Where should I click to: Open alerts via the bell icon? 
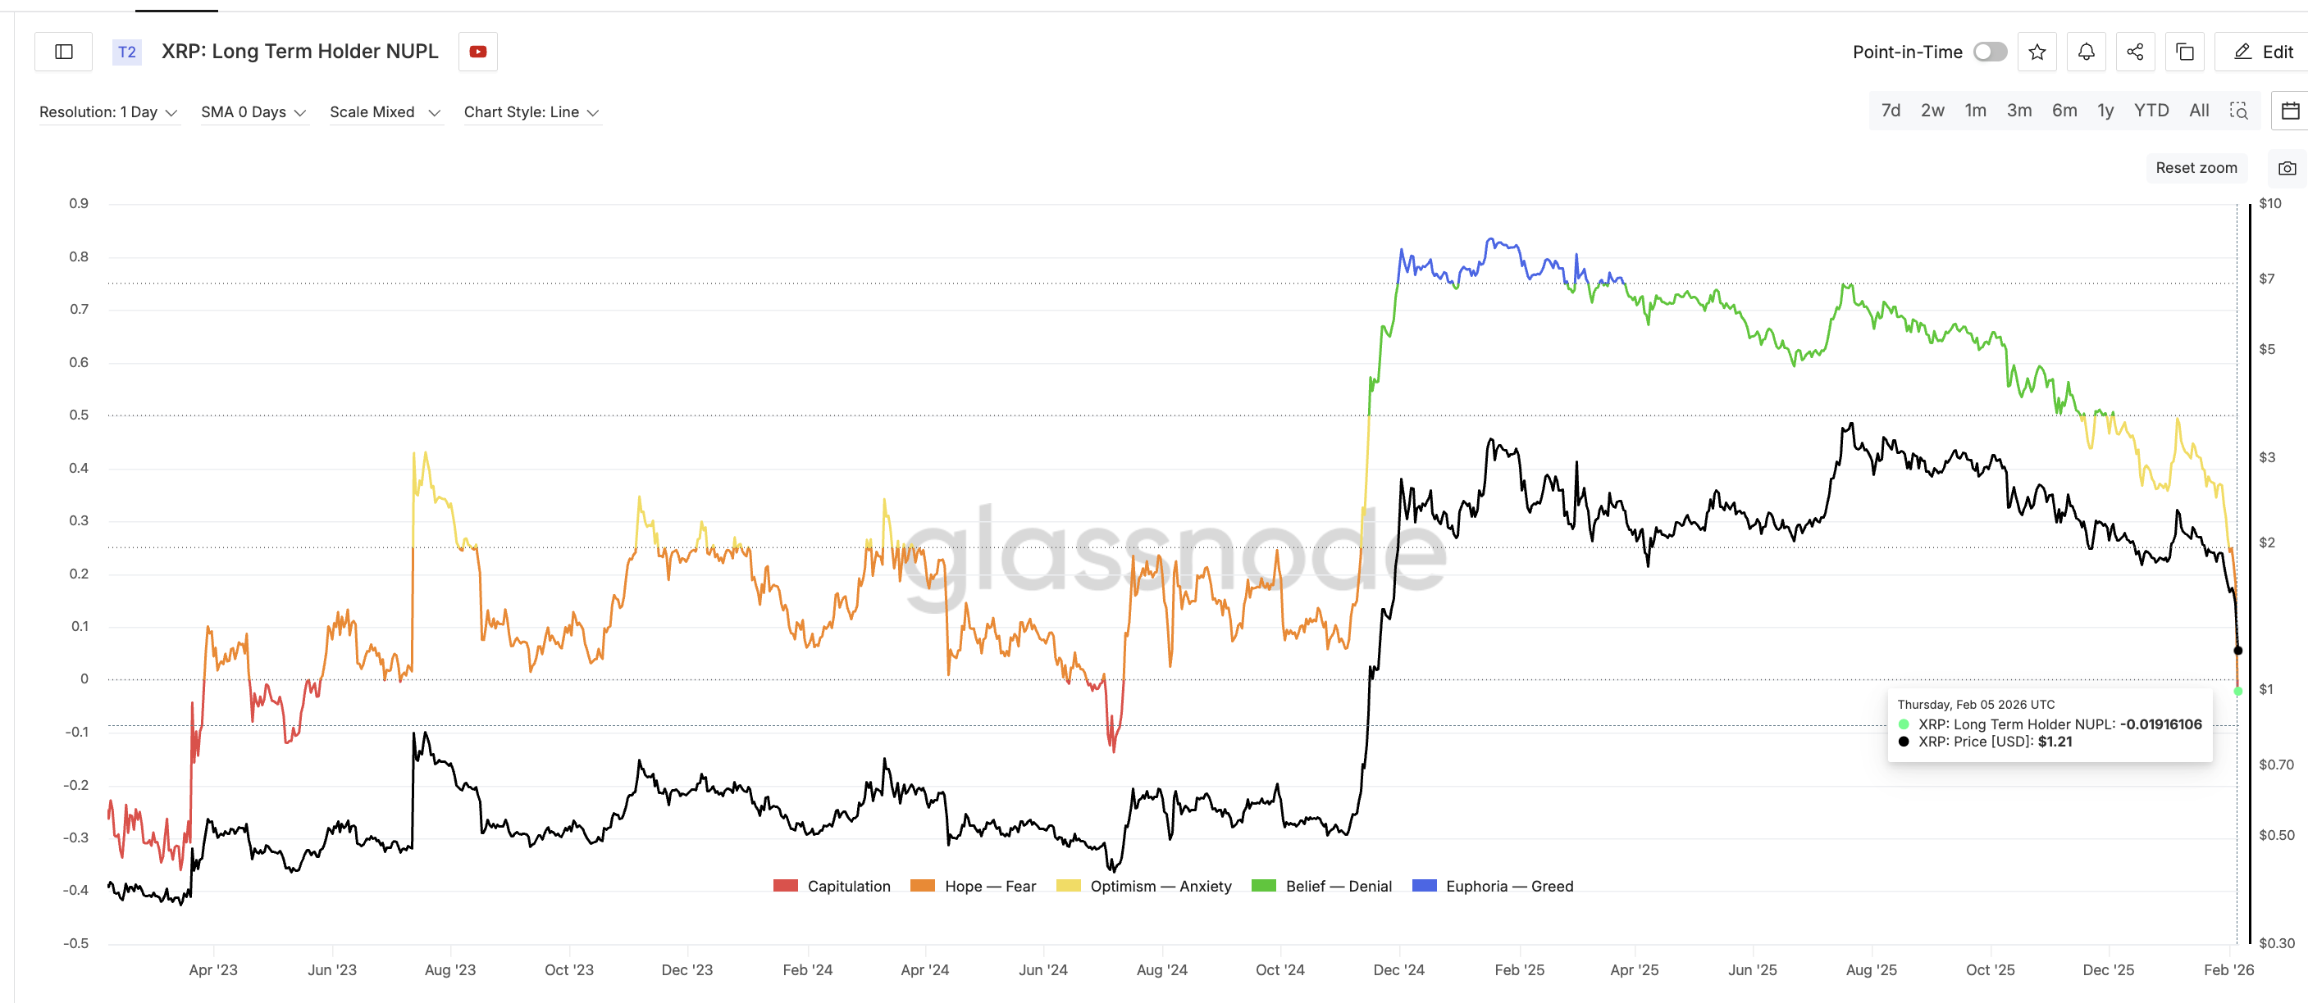click(2086, 51)
